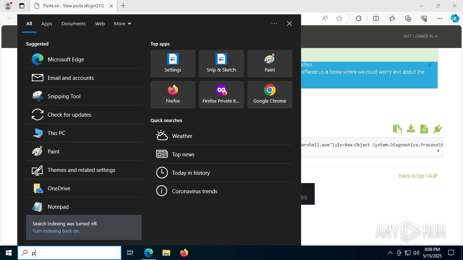Switch to the Documents search tab
The width and height of the screenshot is (463, 260).
[73, 23]
